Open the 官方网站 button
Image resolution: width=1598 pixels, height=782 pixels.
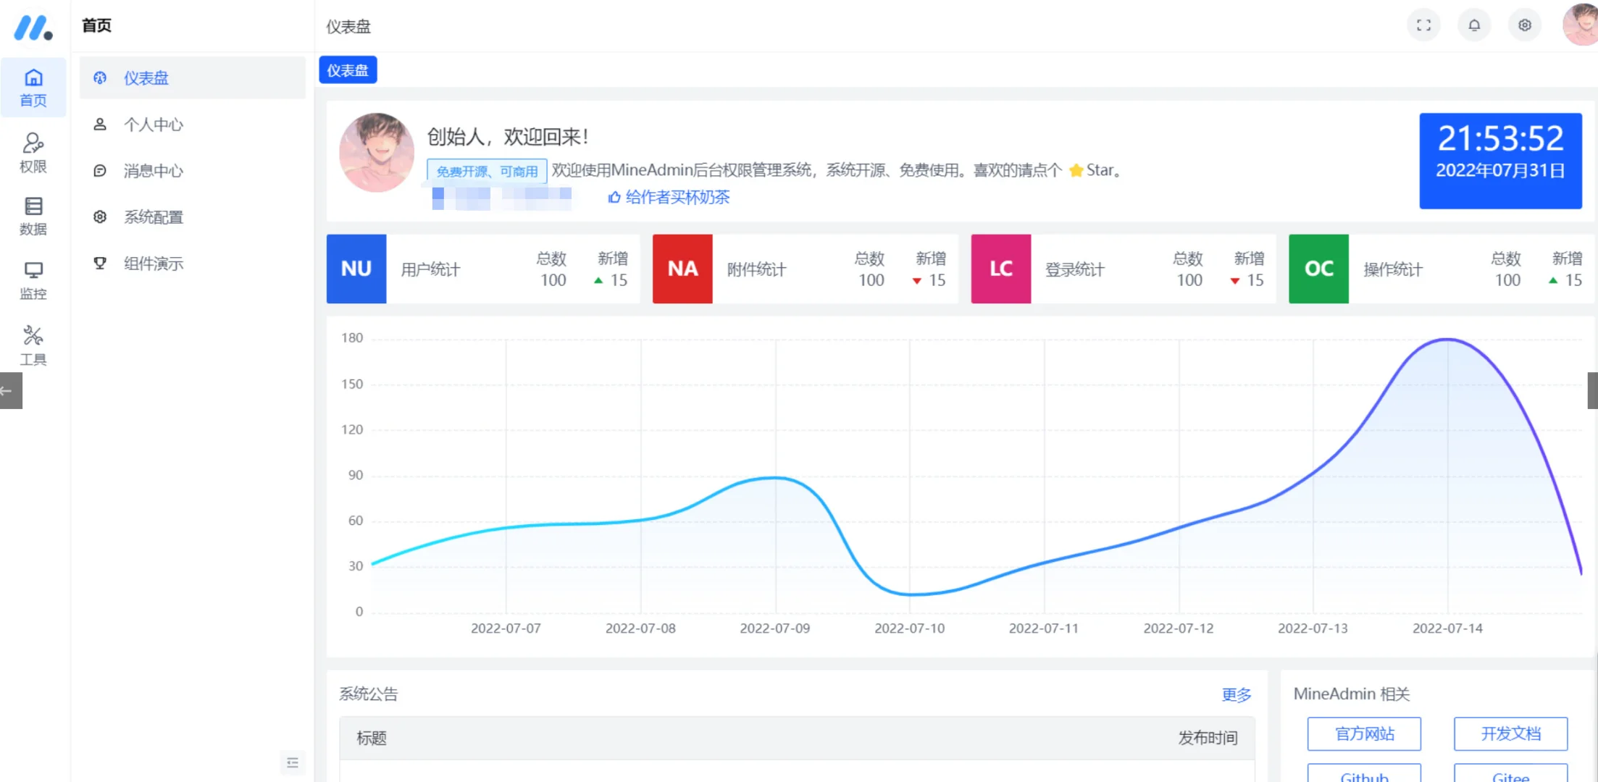(1364, 733)
